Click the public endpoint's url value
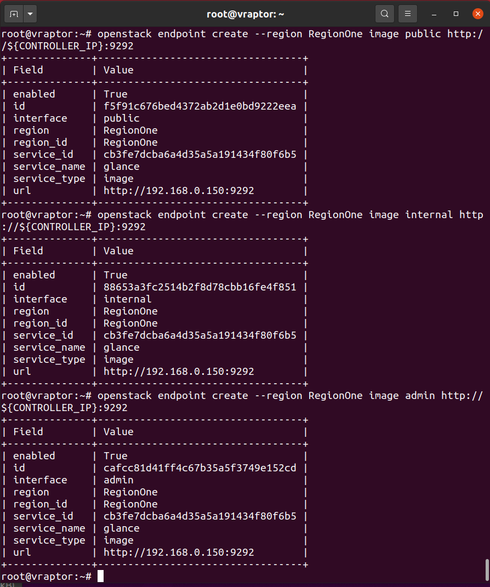The width and height of the screenshot is (490, 587). click(x=179, y=191)
